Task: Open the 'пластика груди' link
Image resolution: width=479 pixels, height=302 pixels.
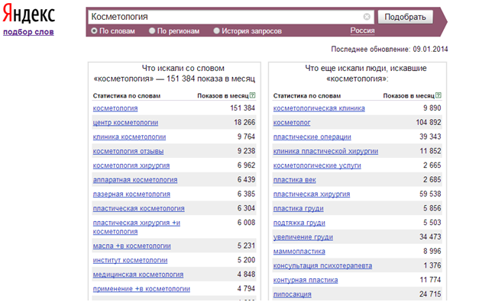Action: 299,209
